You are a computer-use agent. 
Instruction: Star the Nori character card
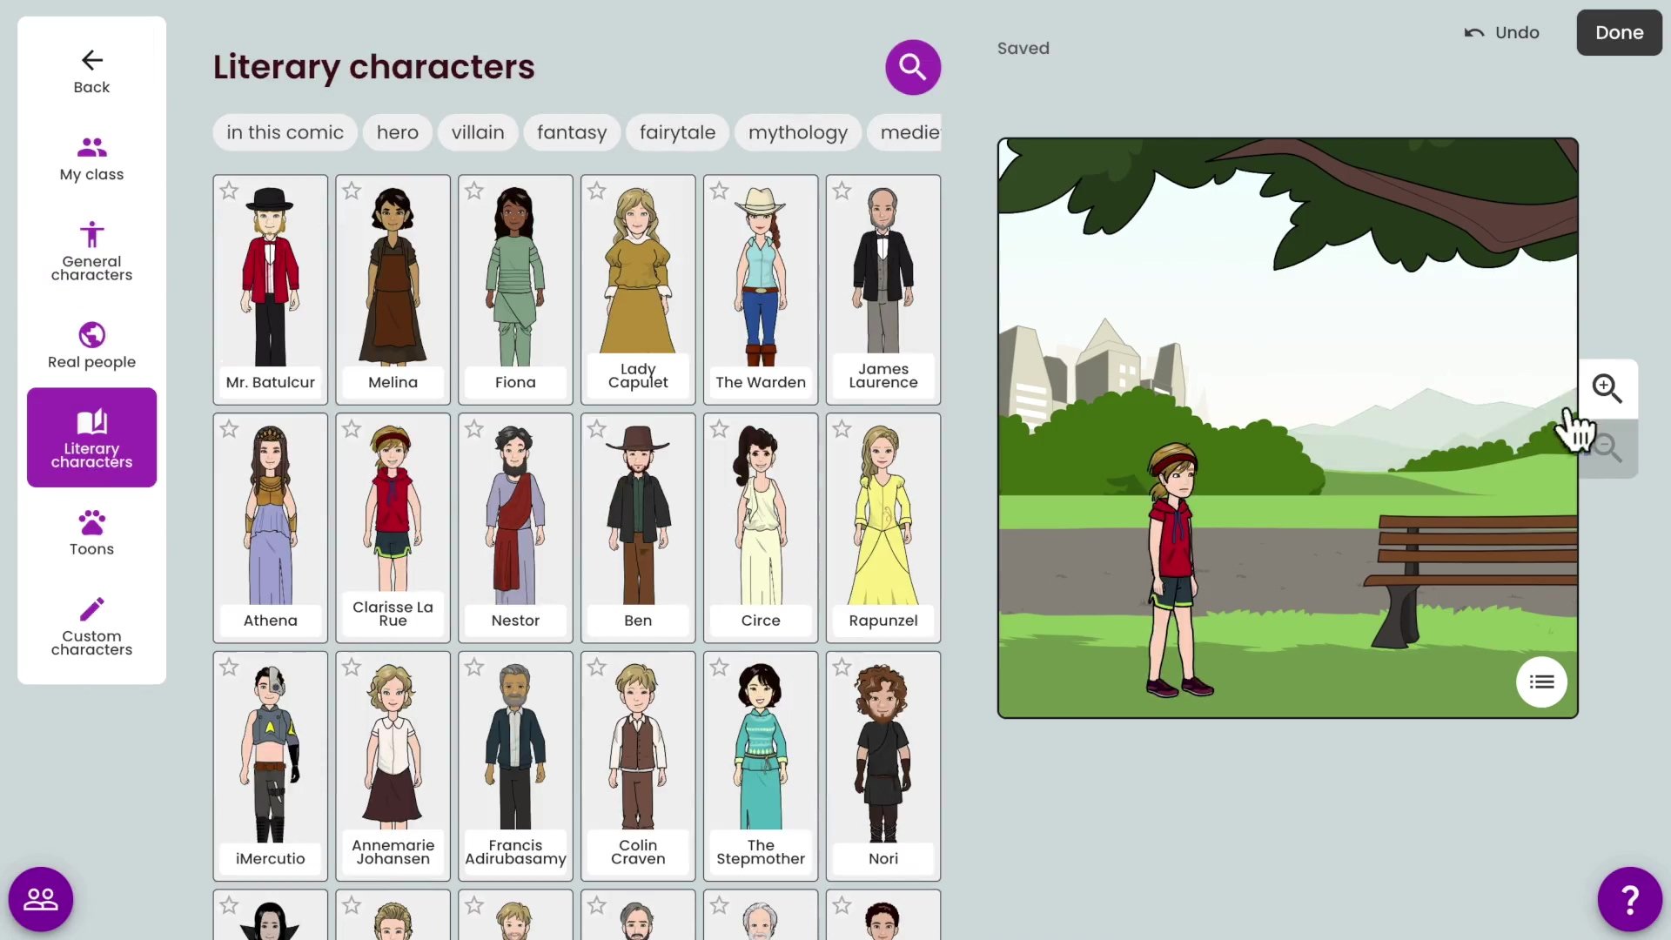[842, 668]
